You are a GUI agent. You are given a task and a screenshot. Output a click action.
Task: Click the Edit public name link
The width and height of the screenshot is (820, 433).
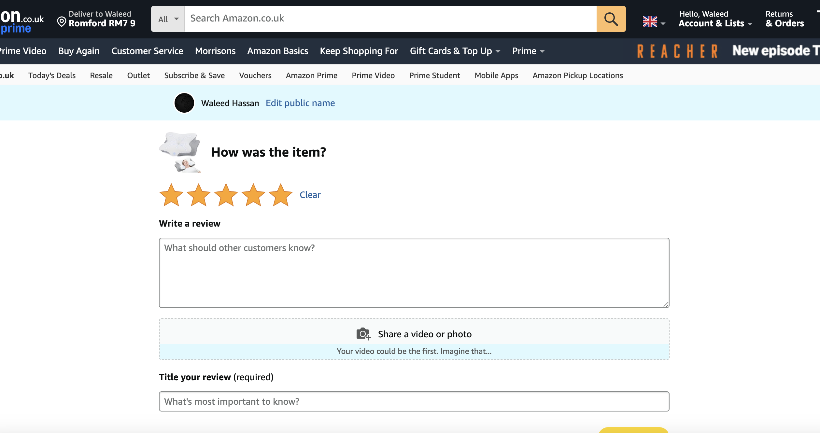[x=300, y=103]
